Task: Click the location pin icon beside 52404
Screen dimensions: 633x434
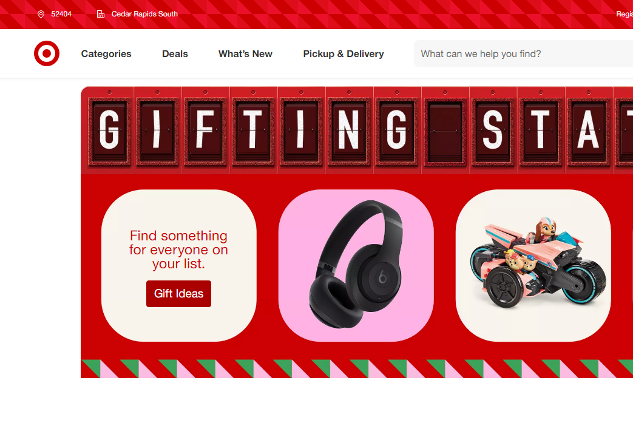Action: click(41, 14)
